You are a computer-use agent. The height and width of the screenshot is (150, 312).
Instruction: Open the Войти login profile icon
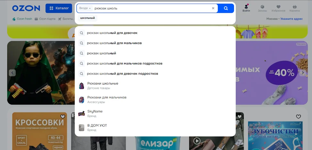(x=246, y=8)
